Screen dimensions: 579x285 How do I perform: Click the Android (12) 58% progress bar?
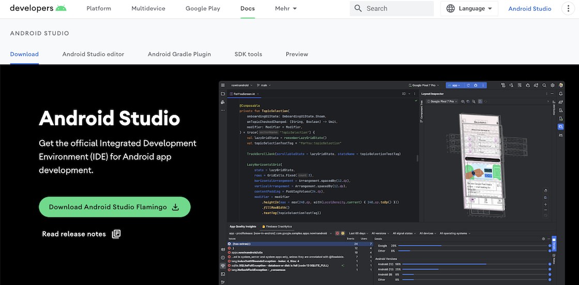point(476,264)
